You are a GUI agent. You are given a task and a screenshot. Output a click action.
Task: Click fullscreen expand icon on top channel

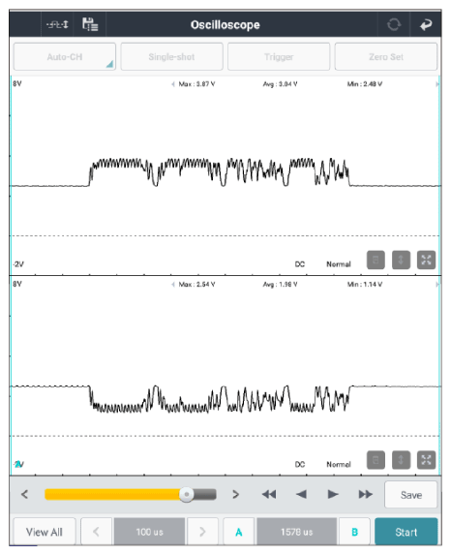[x=426, y=260]
